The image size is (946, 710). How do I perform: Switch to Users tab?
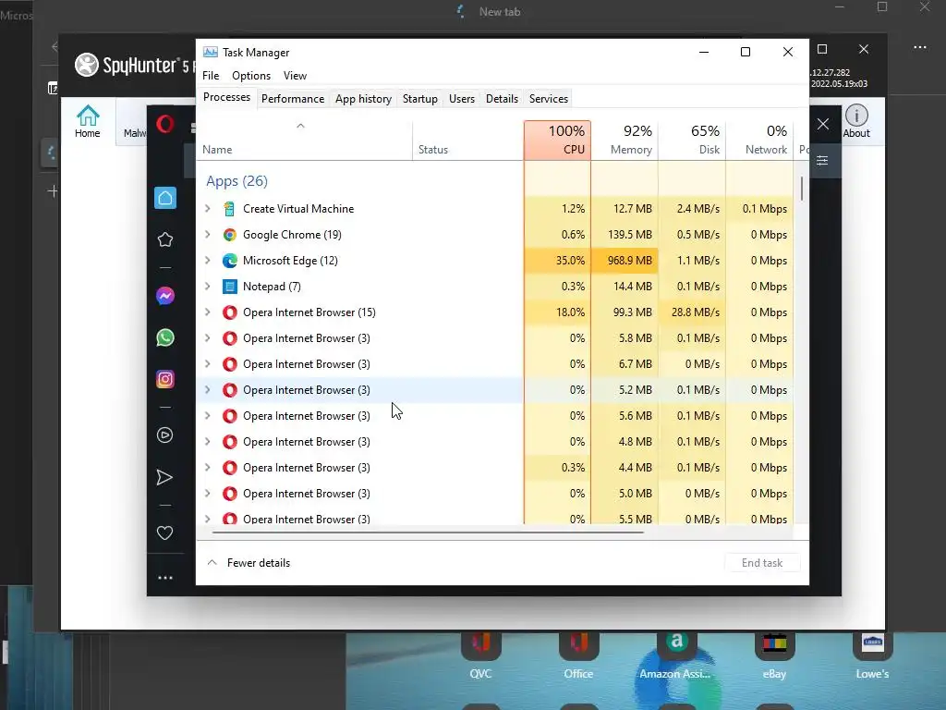pos(462,98)
